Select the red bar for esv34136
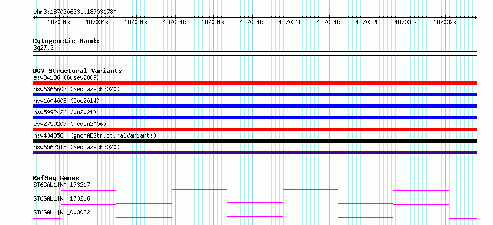 [x=255, y=83]
